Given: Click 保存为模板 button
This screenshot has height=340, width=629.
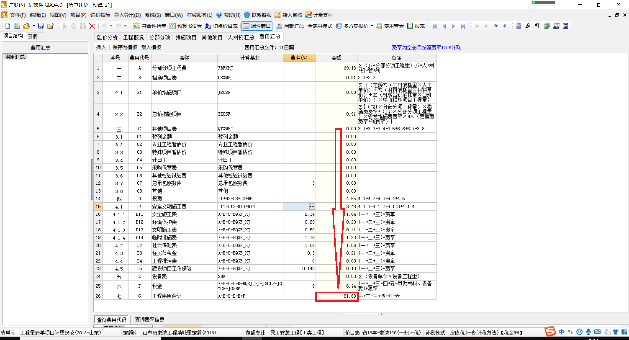Looking at the screenshot, I should [x=125, y=47].
